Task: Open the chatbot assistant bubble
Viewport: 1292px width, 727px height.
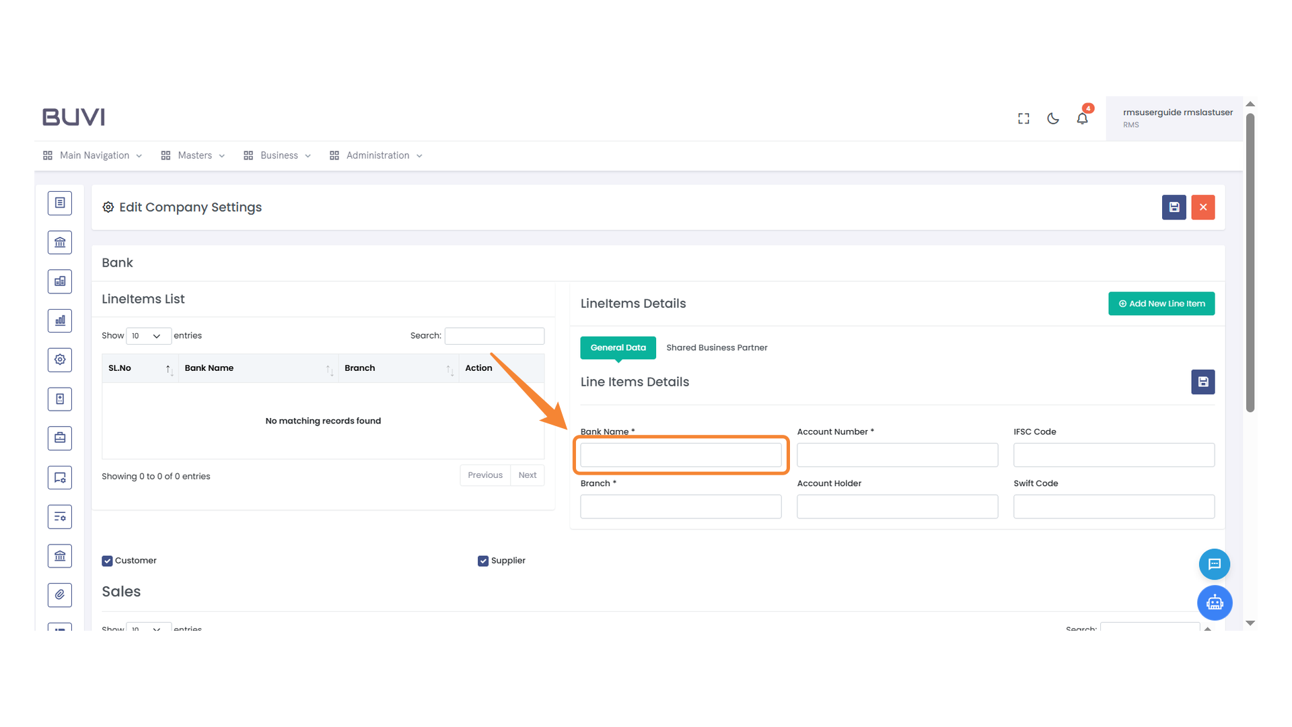Action: pos(1215,602)
